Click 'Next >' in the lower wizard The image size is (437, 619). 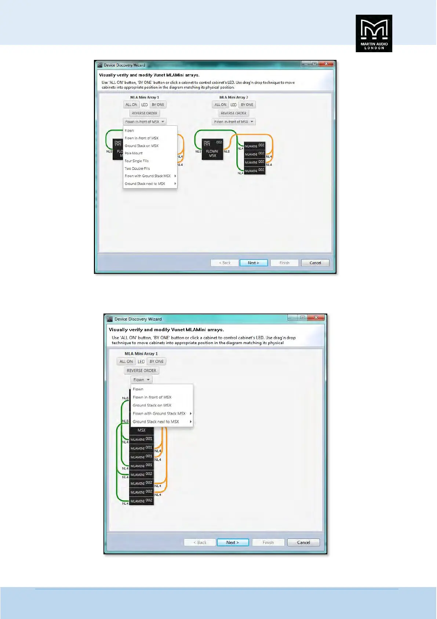(233, 543)
